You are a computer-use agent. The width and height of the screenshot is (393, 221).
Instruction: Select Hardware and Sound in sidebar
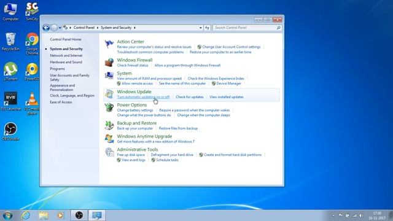66,62
